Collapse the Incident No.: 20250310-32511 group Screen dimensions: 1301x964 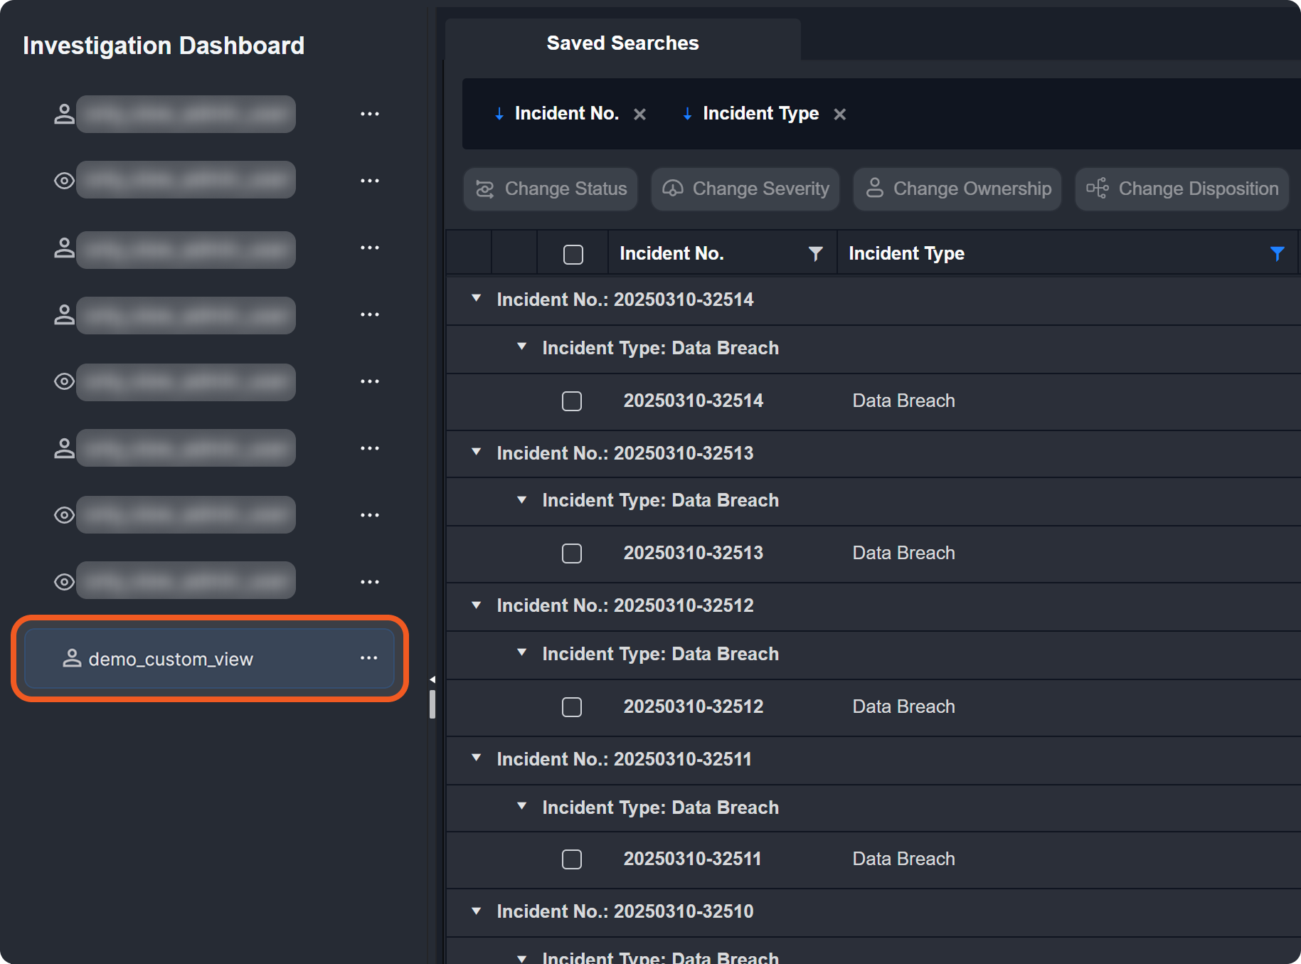coord(477,758)
